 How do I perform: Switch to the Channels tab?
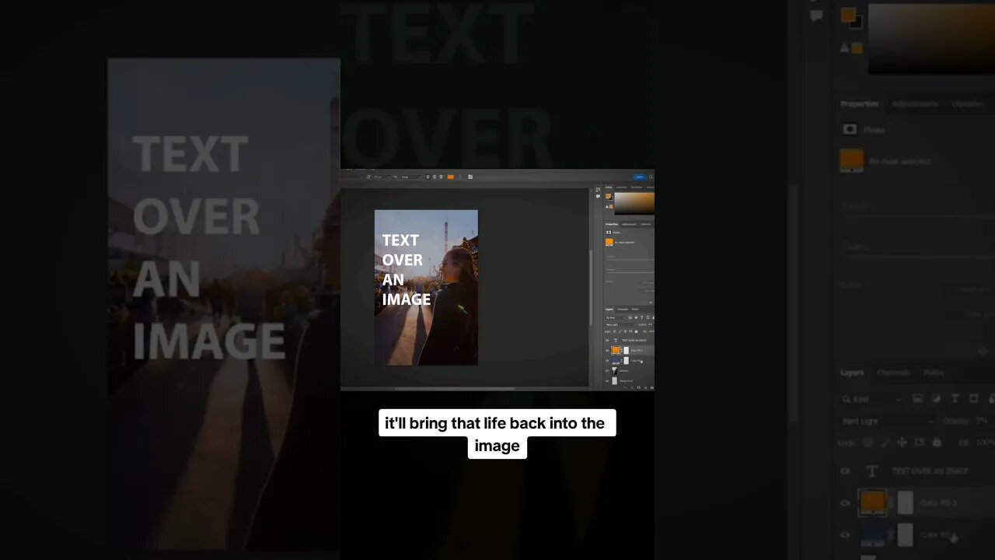pos(623,310)
